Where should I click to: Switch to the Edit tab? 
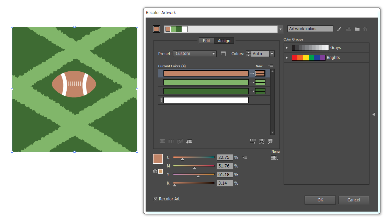(x=206, y=41)
